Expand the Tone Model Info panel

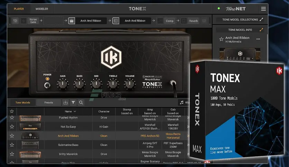point(261,30)
